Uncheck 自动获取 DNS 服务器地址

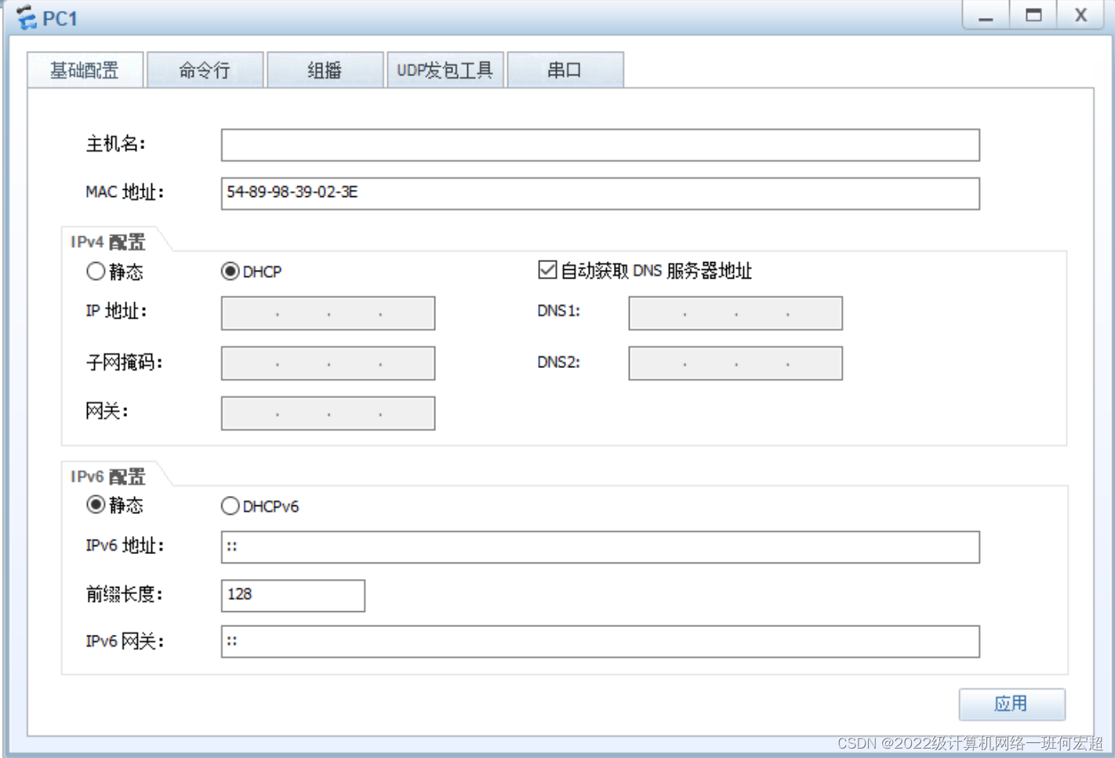pos(547,270)
